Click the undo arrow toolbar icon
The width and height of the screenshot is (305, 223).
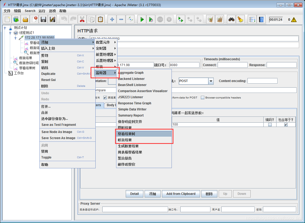tap(64, 19)
